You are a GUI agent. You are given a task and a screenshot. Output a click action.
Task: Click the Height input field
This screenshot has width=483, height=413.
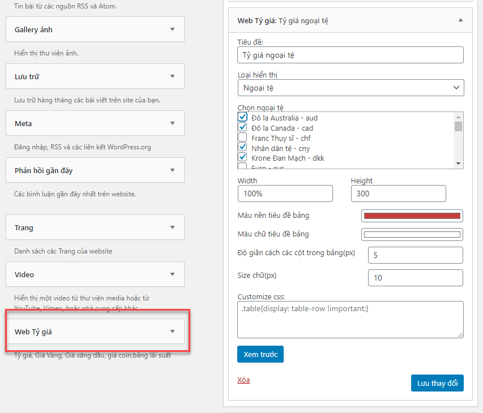click(x=398, y=193)
